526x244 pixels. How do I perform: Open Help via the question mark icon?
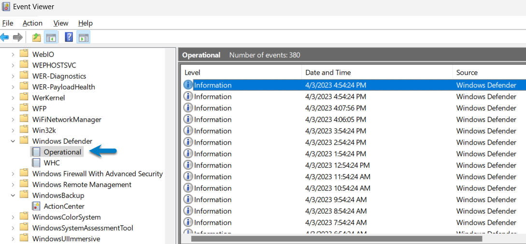[x=69, y=37]
